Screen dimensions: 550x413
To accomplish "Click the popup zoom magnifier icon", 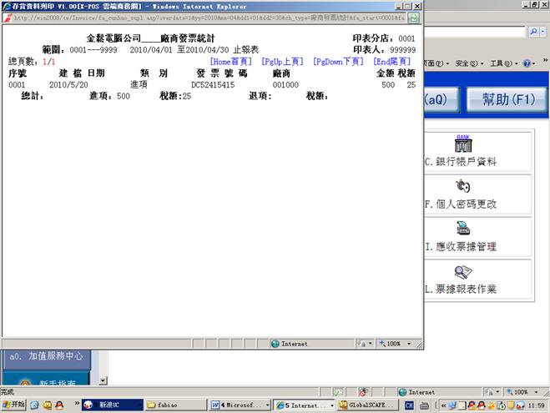I will pos(383,344).
